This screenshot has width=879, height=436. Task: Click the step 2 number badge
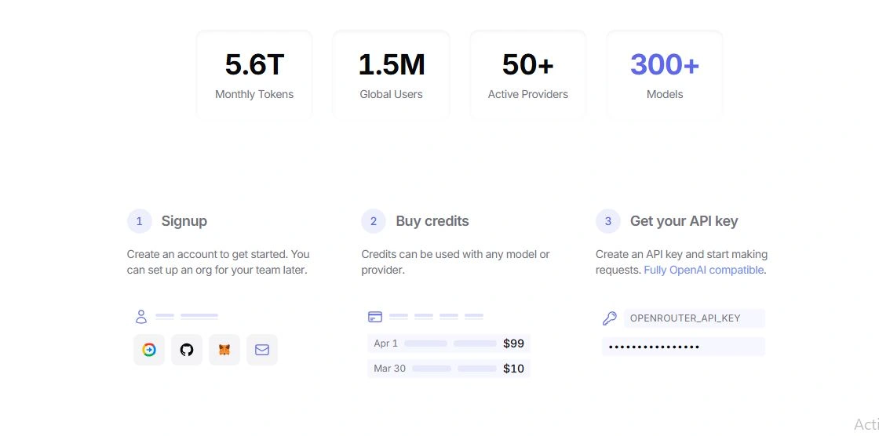point(374,221)
